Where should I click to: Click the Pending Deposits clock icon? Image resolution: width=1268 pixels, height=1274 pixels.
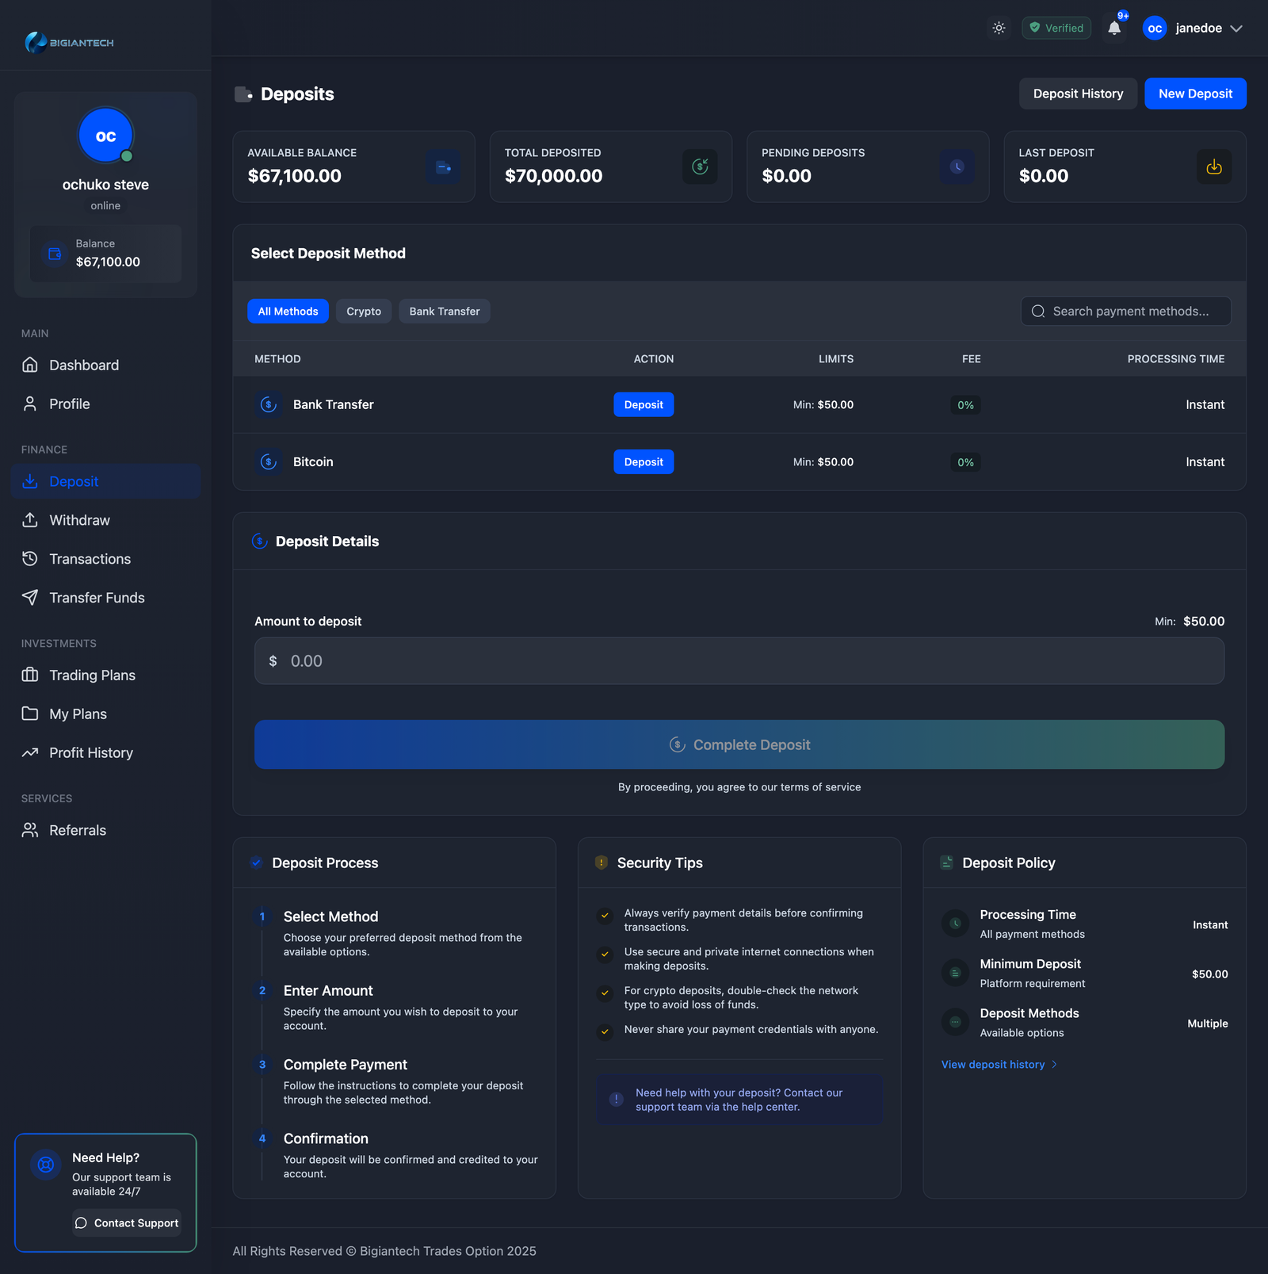957,166
